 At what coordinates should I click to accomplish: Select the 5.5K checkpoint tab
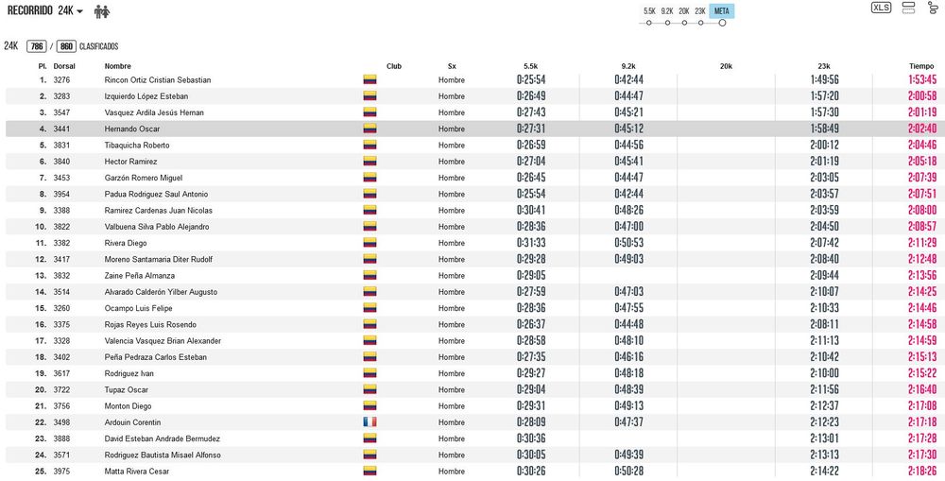(x=649, y=11)
